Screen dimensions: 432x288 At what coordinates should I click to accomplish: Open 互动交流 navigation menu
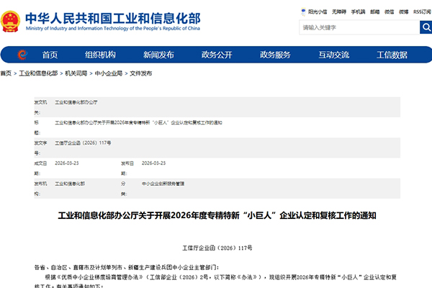point(333,55)
